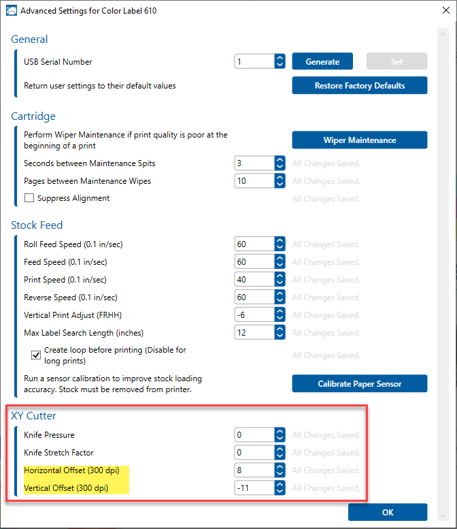Screen dimensions: 457x529
Task: Increase Print Speed value
Action: (280, 276)
